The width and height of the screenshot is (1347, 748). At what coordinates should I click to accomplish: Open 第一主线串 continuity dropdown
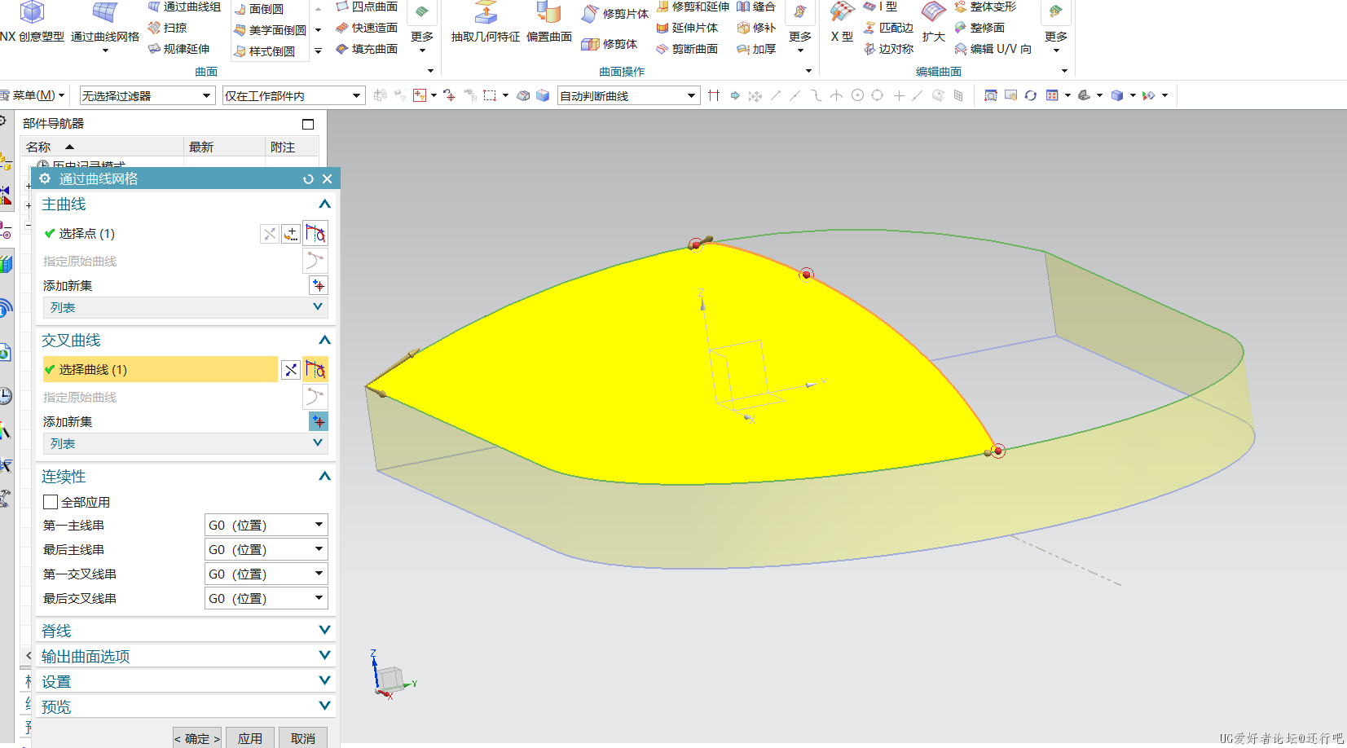[266, 525]
